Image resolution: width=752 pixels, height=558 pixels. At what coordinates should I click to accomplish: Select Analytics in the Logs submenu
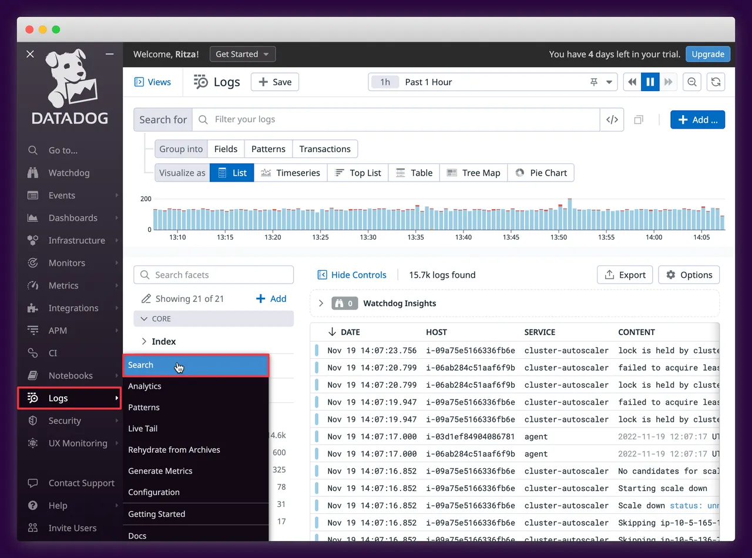[196, 386]
